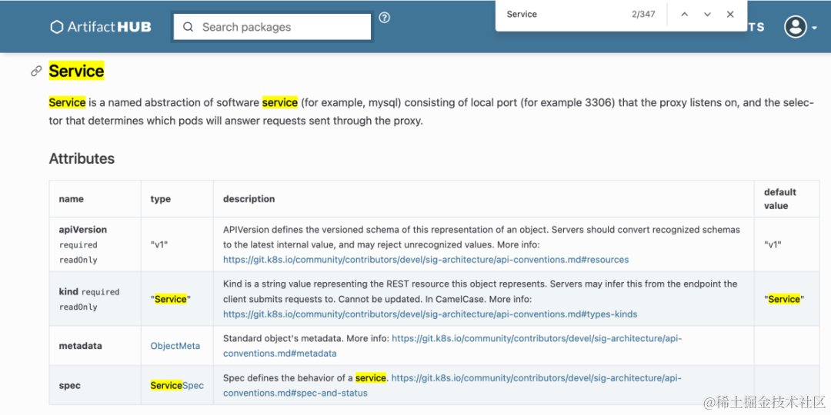831x415 pixels.
Task: Click the magnifier icon in search box
Action: click(188, 27)
